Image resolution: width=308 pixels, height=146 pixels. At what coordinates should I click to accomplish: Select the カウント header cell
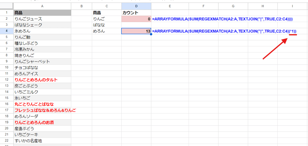point(136,13)
